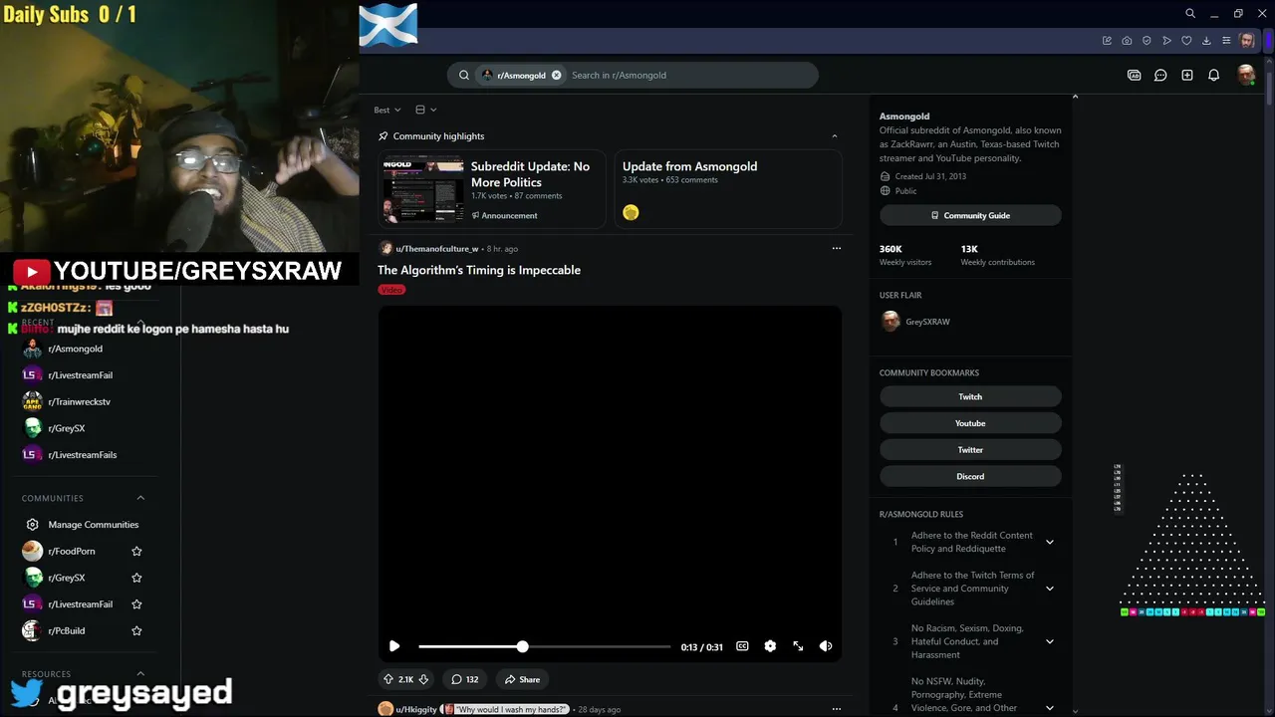This screenshot has height=717, width=1275.
Task: Open the Twitter community bookmark
Action: click(970, 450)
